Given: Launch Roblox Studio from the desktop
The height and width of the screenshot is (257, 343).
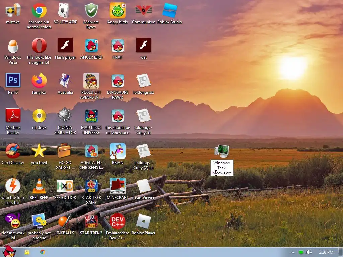Looking at the screenshot, I should point(170,10).
